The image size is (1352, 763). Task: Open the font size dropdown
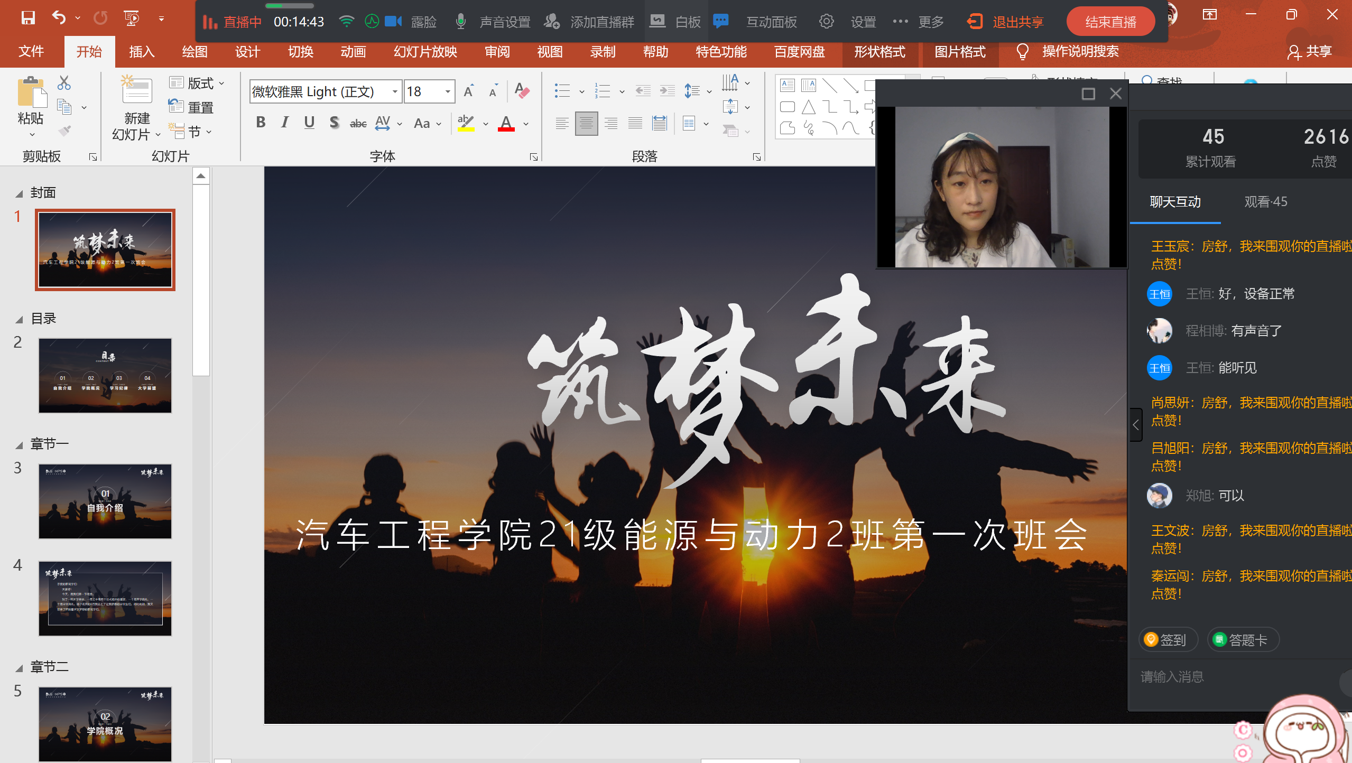[447, 92]
